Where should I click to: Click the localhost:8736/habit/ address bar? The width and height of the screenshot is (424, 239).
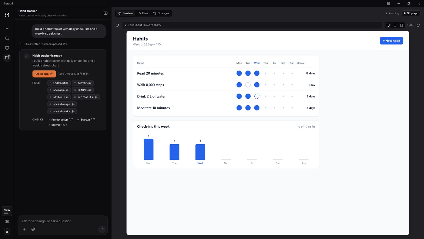[252, 25]
